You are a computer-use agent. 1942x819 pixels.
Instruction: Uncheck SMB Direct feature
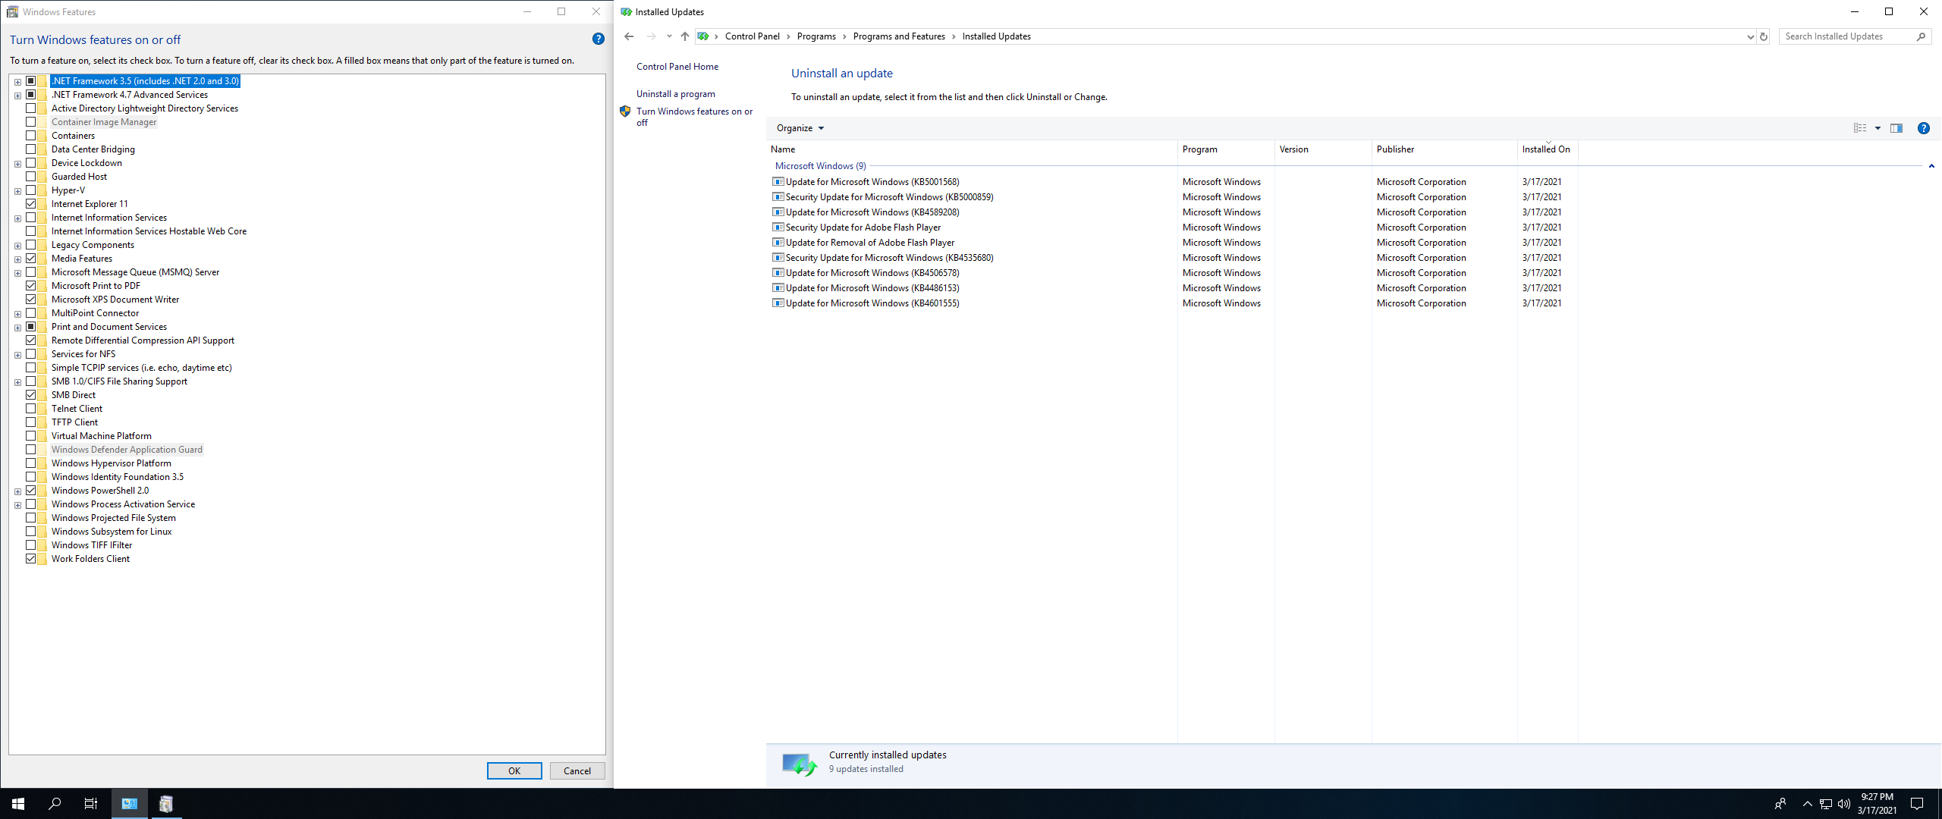pos(31,395)
